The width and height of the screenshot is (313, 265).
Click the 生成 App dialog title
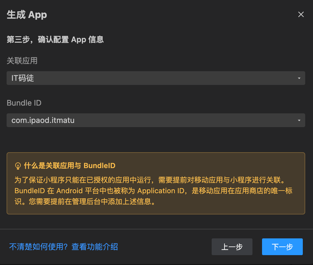tap(27, 14)
